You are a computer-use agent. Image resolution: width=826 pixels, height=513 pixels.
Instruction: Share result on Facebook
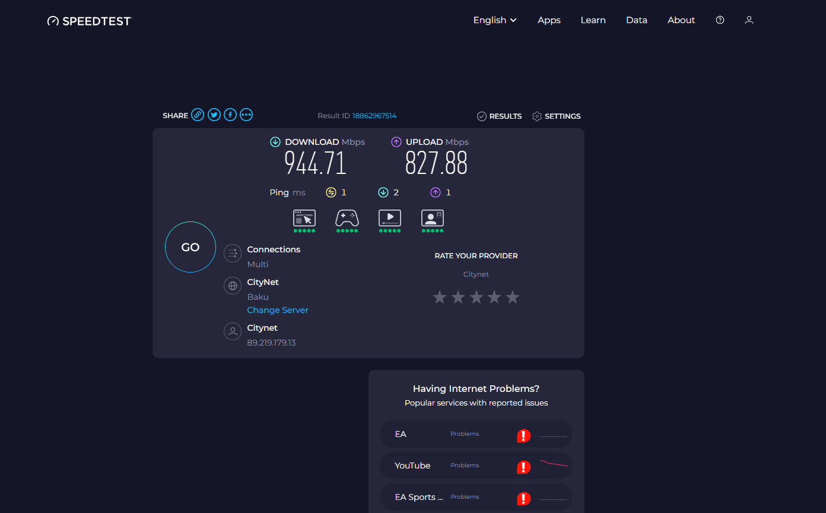230,115
